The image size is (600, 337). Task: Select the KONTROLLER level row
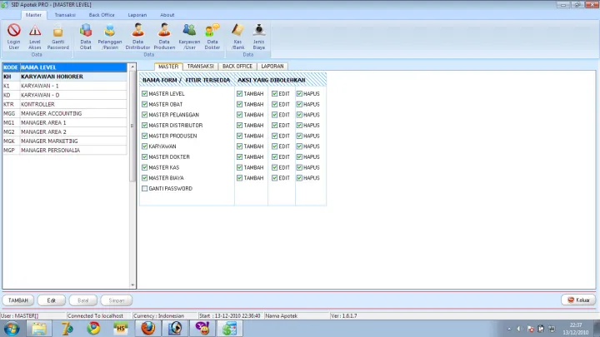(x=65, y=104)
